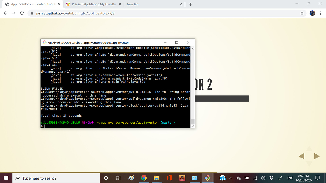Open OneDrive cloud tray icon
326x183 pixels.
coord(239,178)
